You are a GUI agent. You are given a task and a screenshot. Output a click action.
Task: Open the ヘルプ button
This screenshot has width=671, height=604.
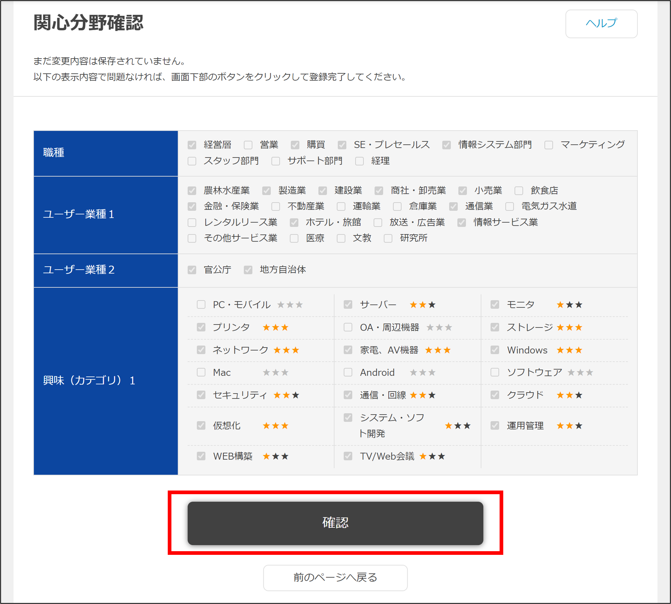pos(601,23)
